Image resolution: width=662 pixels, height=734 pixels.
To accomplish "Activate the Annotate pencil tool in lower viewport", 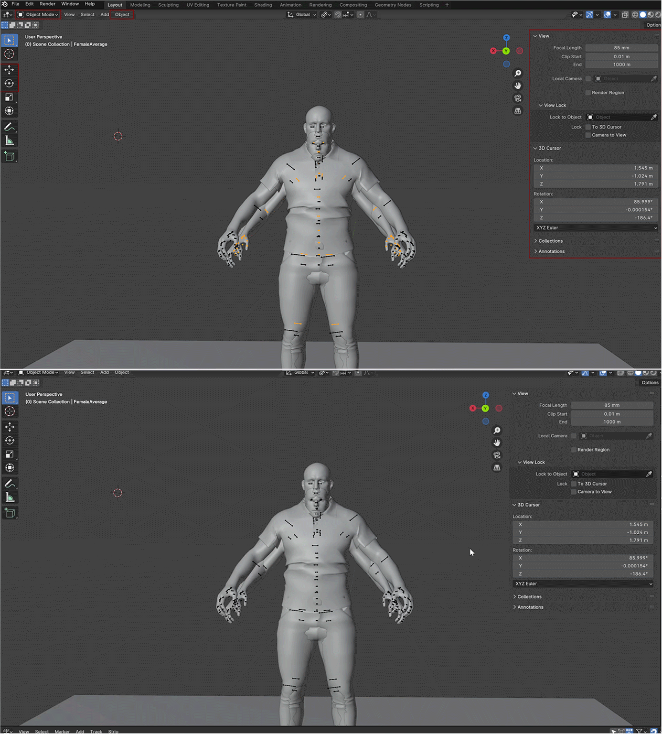I will coord(9,483).
